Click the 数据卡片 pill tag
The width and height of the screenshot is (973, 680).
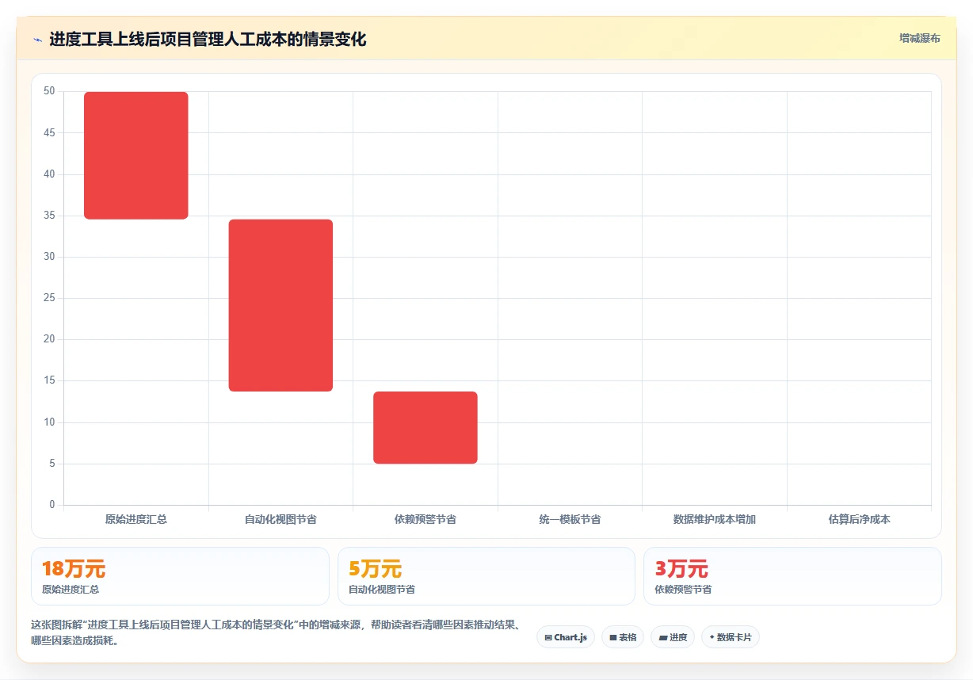point(731,637)
